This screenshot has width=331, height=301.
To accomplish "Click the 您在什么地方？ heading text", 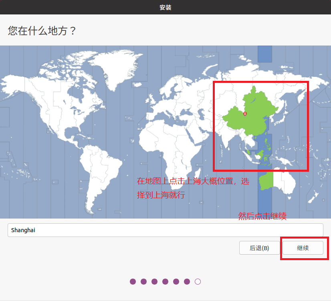I will 42,31.
